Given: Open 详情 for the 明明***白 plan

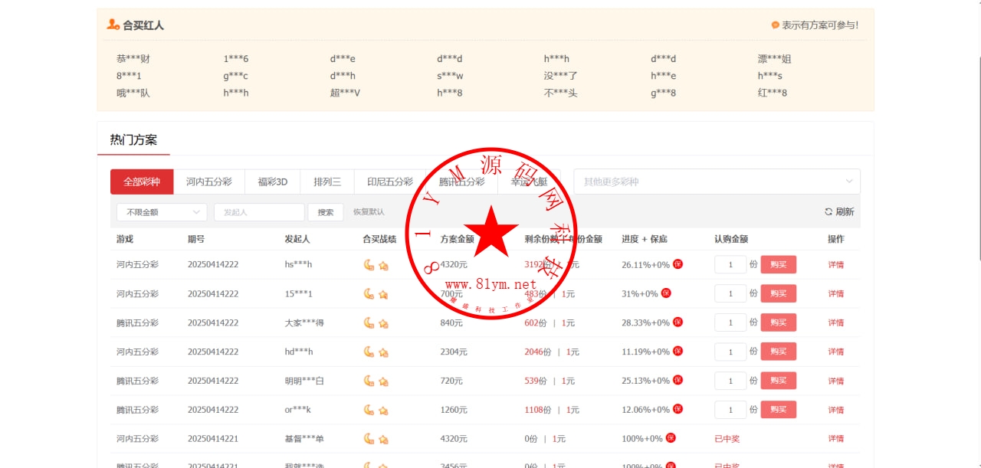Looking at the screenshot, I should pos(835,381).
